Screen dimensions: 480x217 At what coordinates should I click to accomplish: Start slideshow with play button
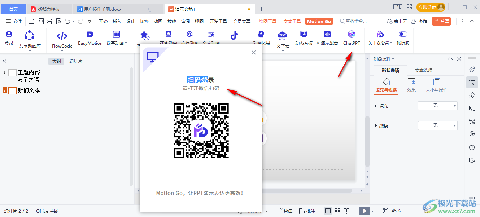click(364, 211)
